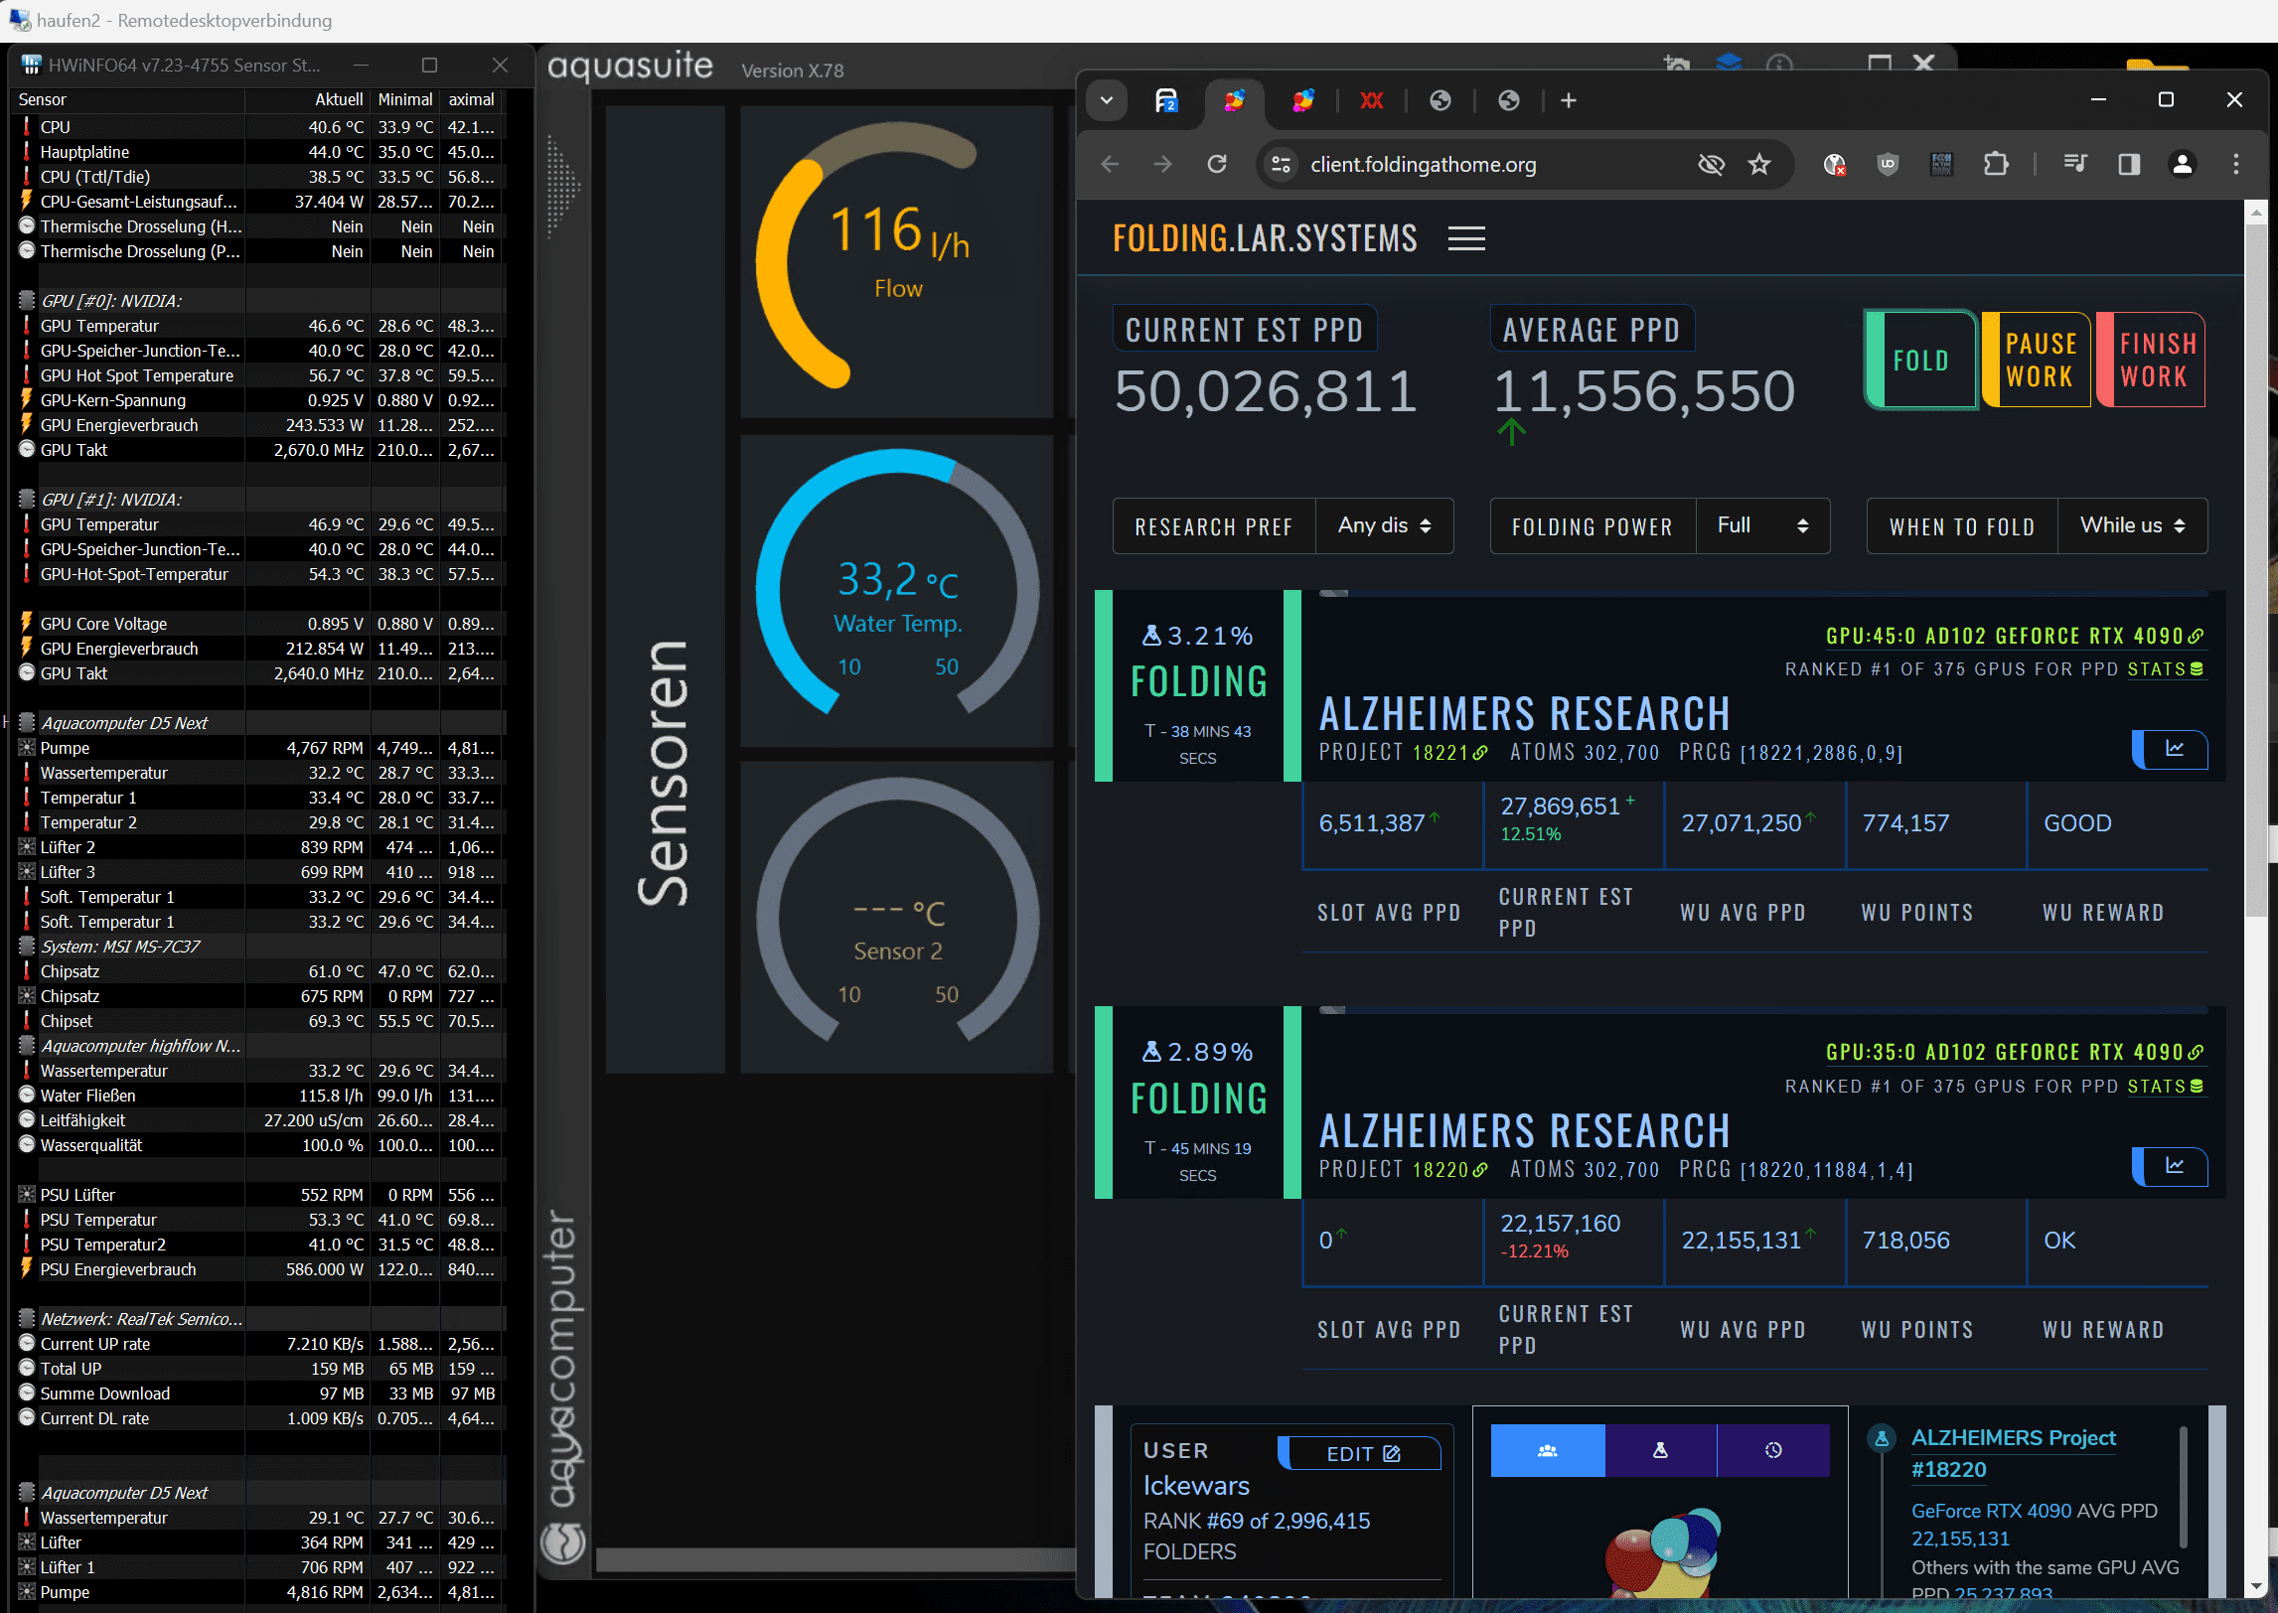This screenshot has width=2278, height=1613.
Task: Bookmark this page with the star icon
Action: (1759, 164)
